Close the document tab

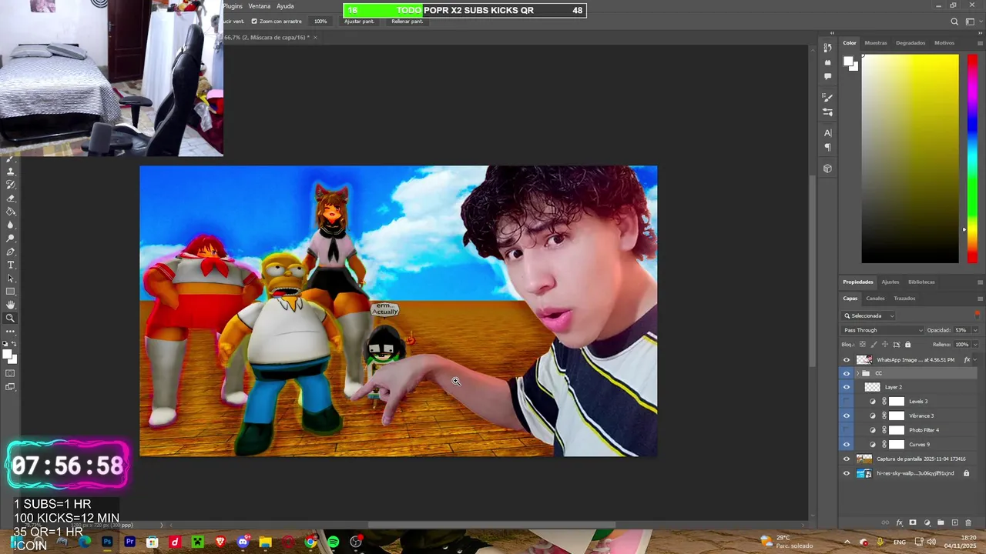[x=315, y=38]
